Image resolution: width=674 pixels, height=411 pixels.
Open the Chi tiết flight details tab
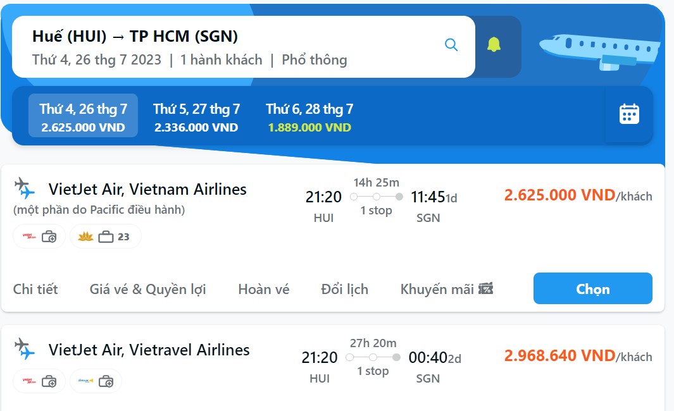35,289
